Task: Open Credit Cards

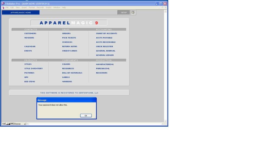Action: tap(70, 51)
